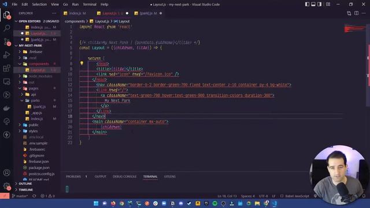Viewport: 370px width, 208px height.
Task: Open the Docker view in activity bar
Action: click(x=6, y=108)
